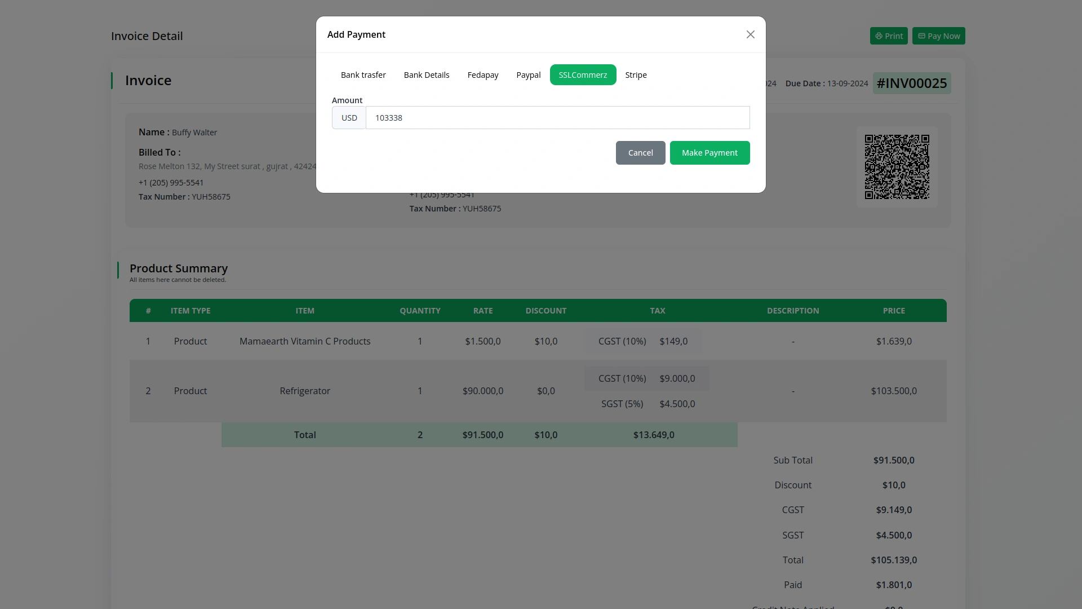1082x609 pixels.
Task: Click the Pay Now button
Action: coord(938,36)
